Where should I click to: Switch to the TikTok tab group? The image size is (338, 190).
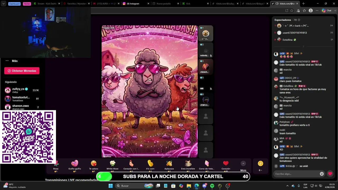(27, 4)
